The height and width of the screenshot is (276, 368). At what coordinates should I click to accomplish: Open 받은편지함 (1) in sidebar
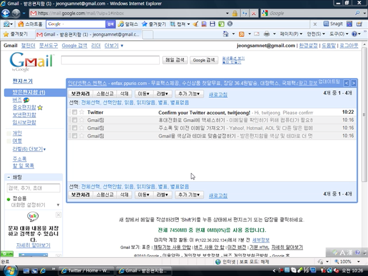point(29,92)
